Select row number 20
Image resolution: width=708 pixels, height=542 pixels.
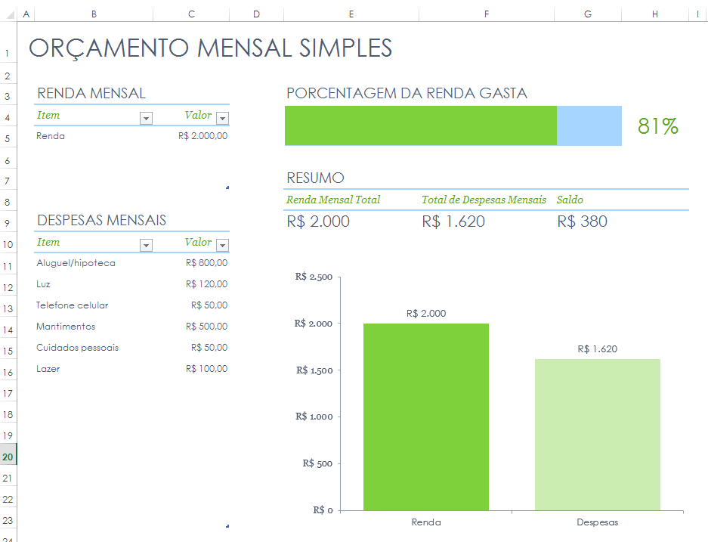click(x=8, y=456)
